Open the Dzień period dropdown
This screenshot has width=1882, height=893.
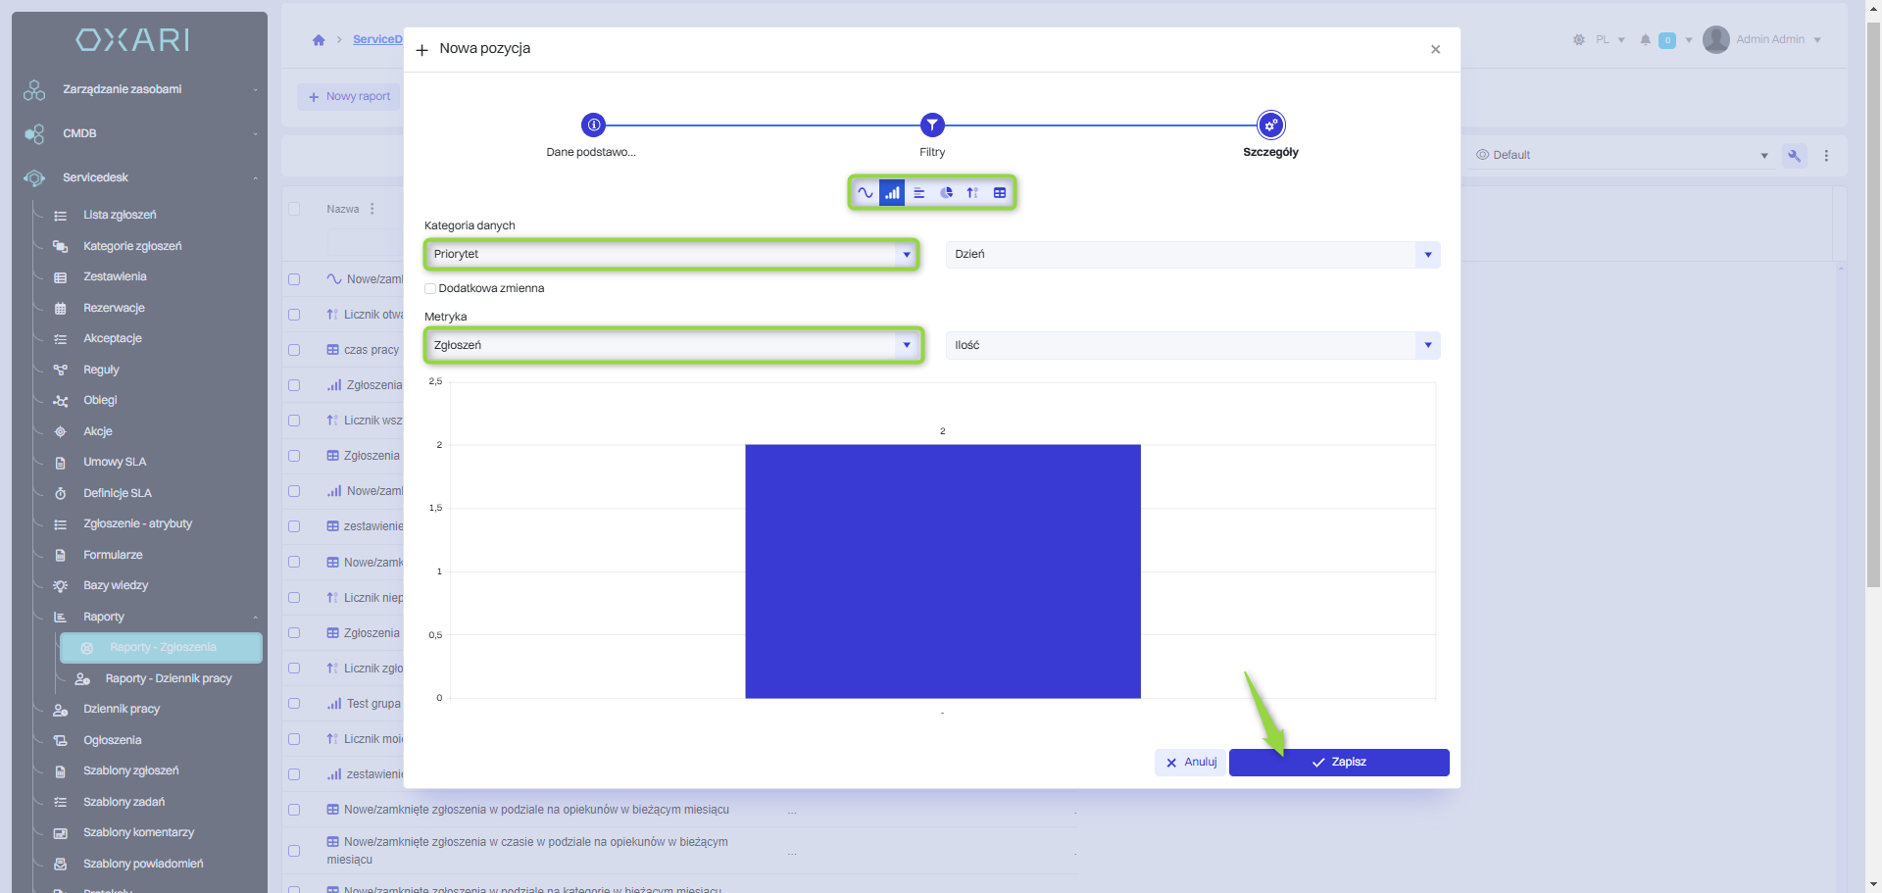(x=1193, y=255)
